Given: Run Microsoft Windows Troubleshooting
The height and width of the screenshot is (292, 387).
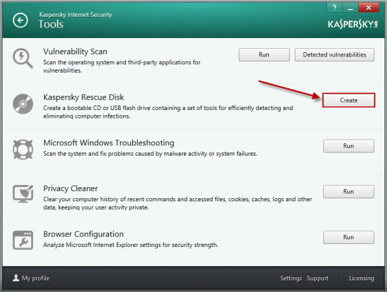Looking at the screenshot, I should (x=348, y=146).
